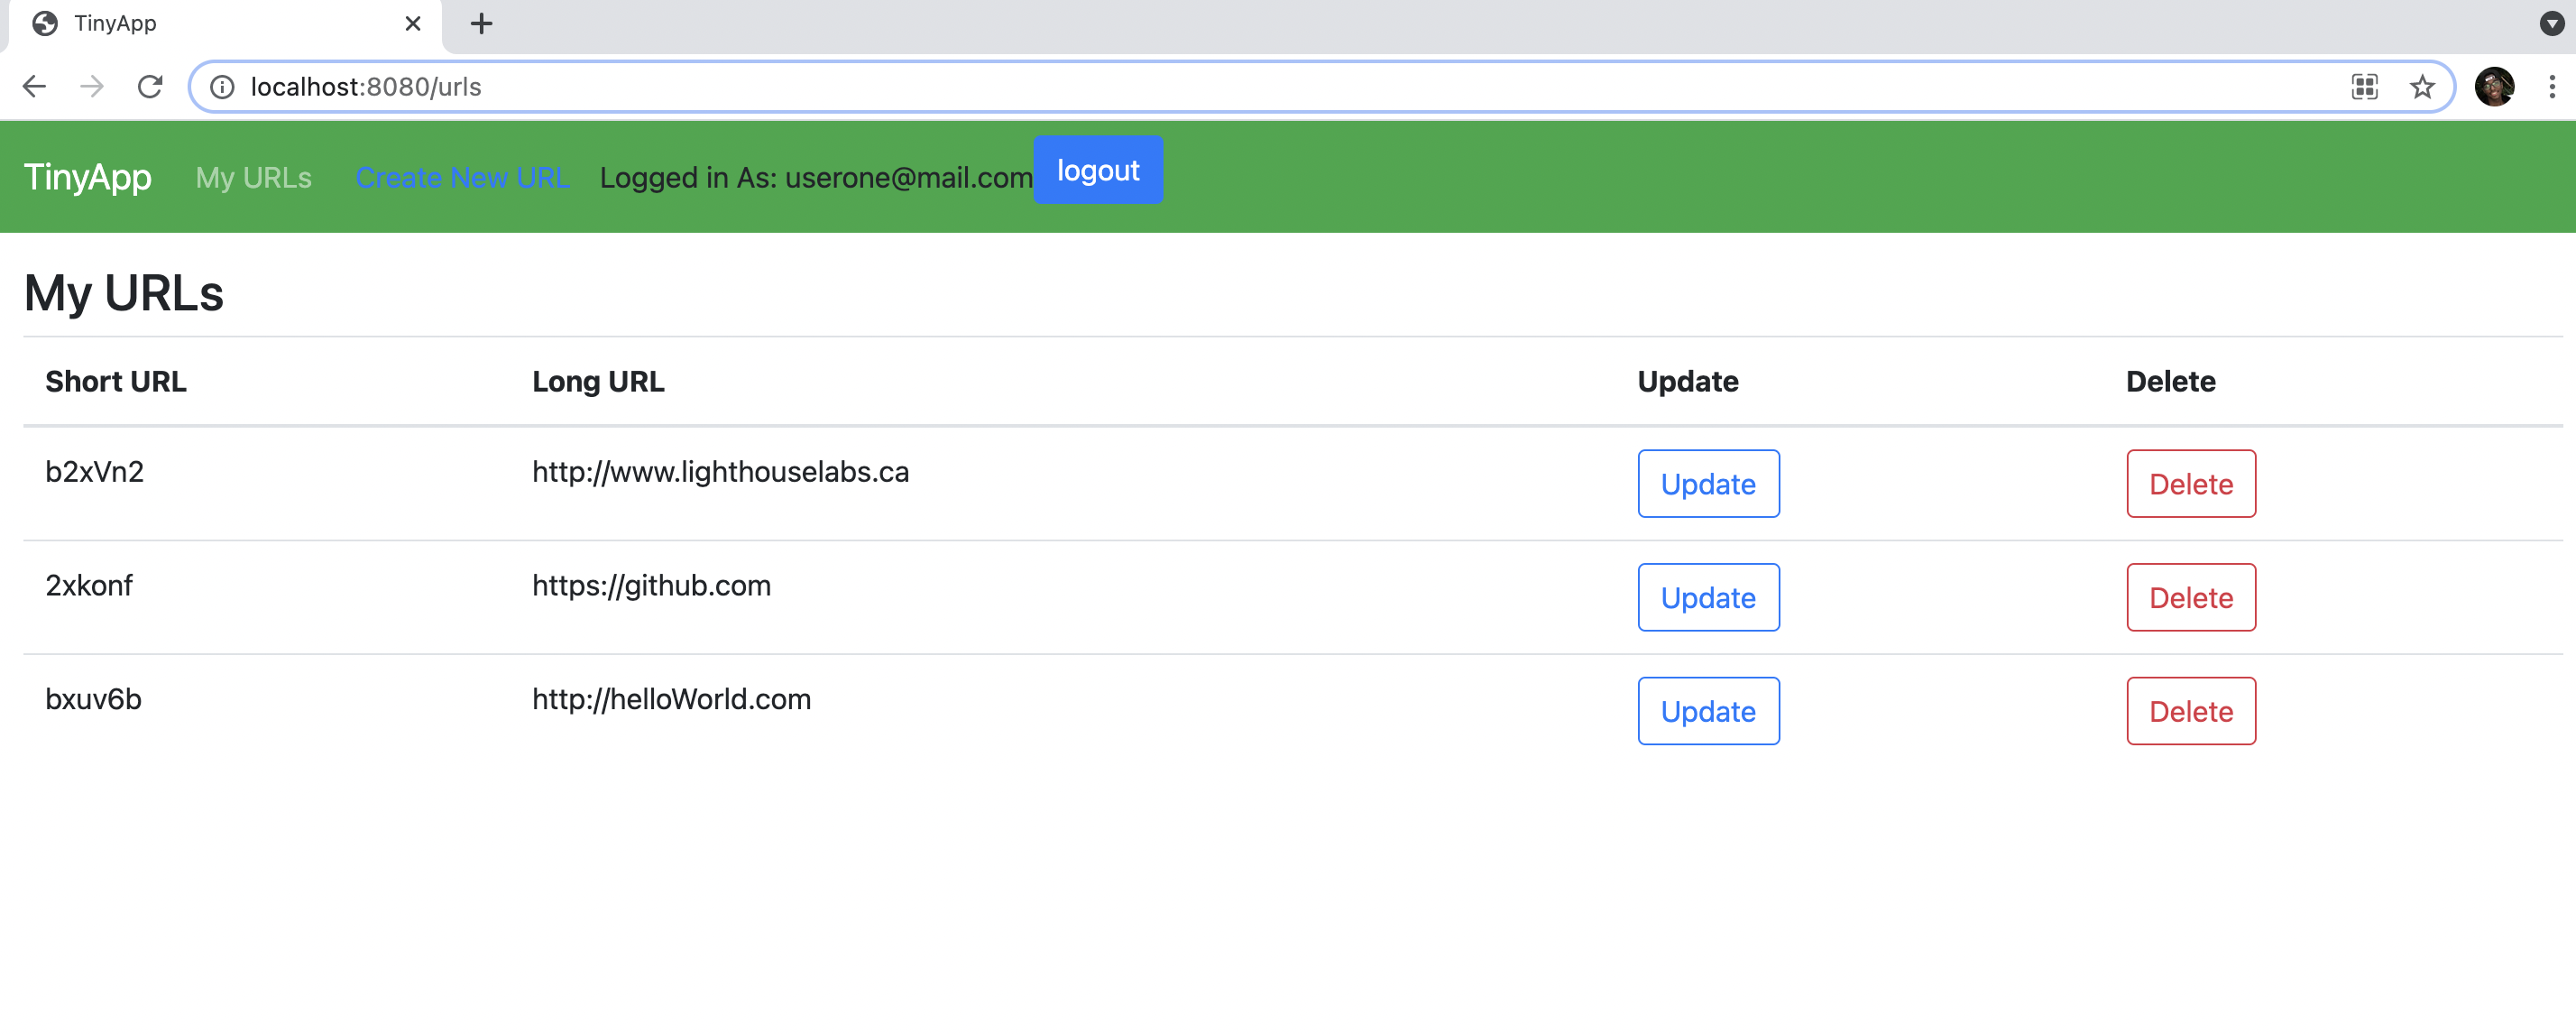Click the forward navigation arrow

[x=91, y=86]
